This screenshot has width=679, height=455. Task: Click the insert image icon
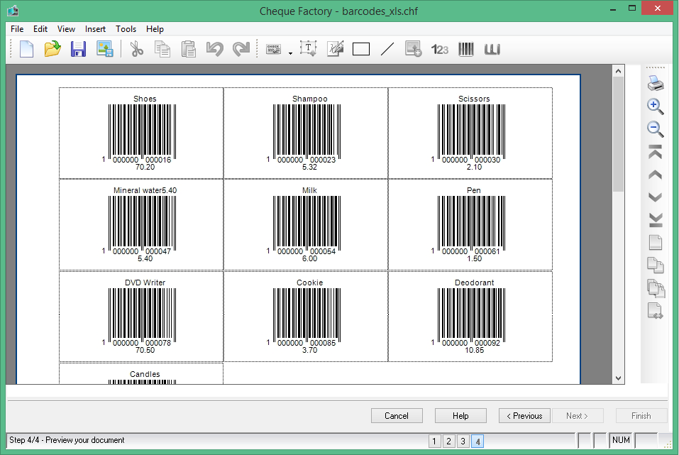coord(413,49)
